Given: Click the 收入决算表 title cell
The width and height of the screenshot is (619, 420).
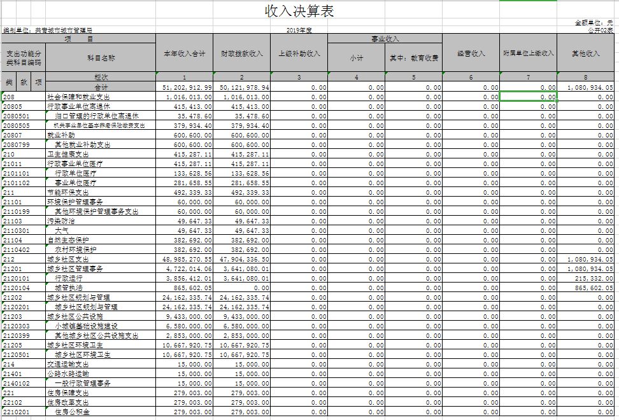Looking at the screenshot, I should (299, 11).
